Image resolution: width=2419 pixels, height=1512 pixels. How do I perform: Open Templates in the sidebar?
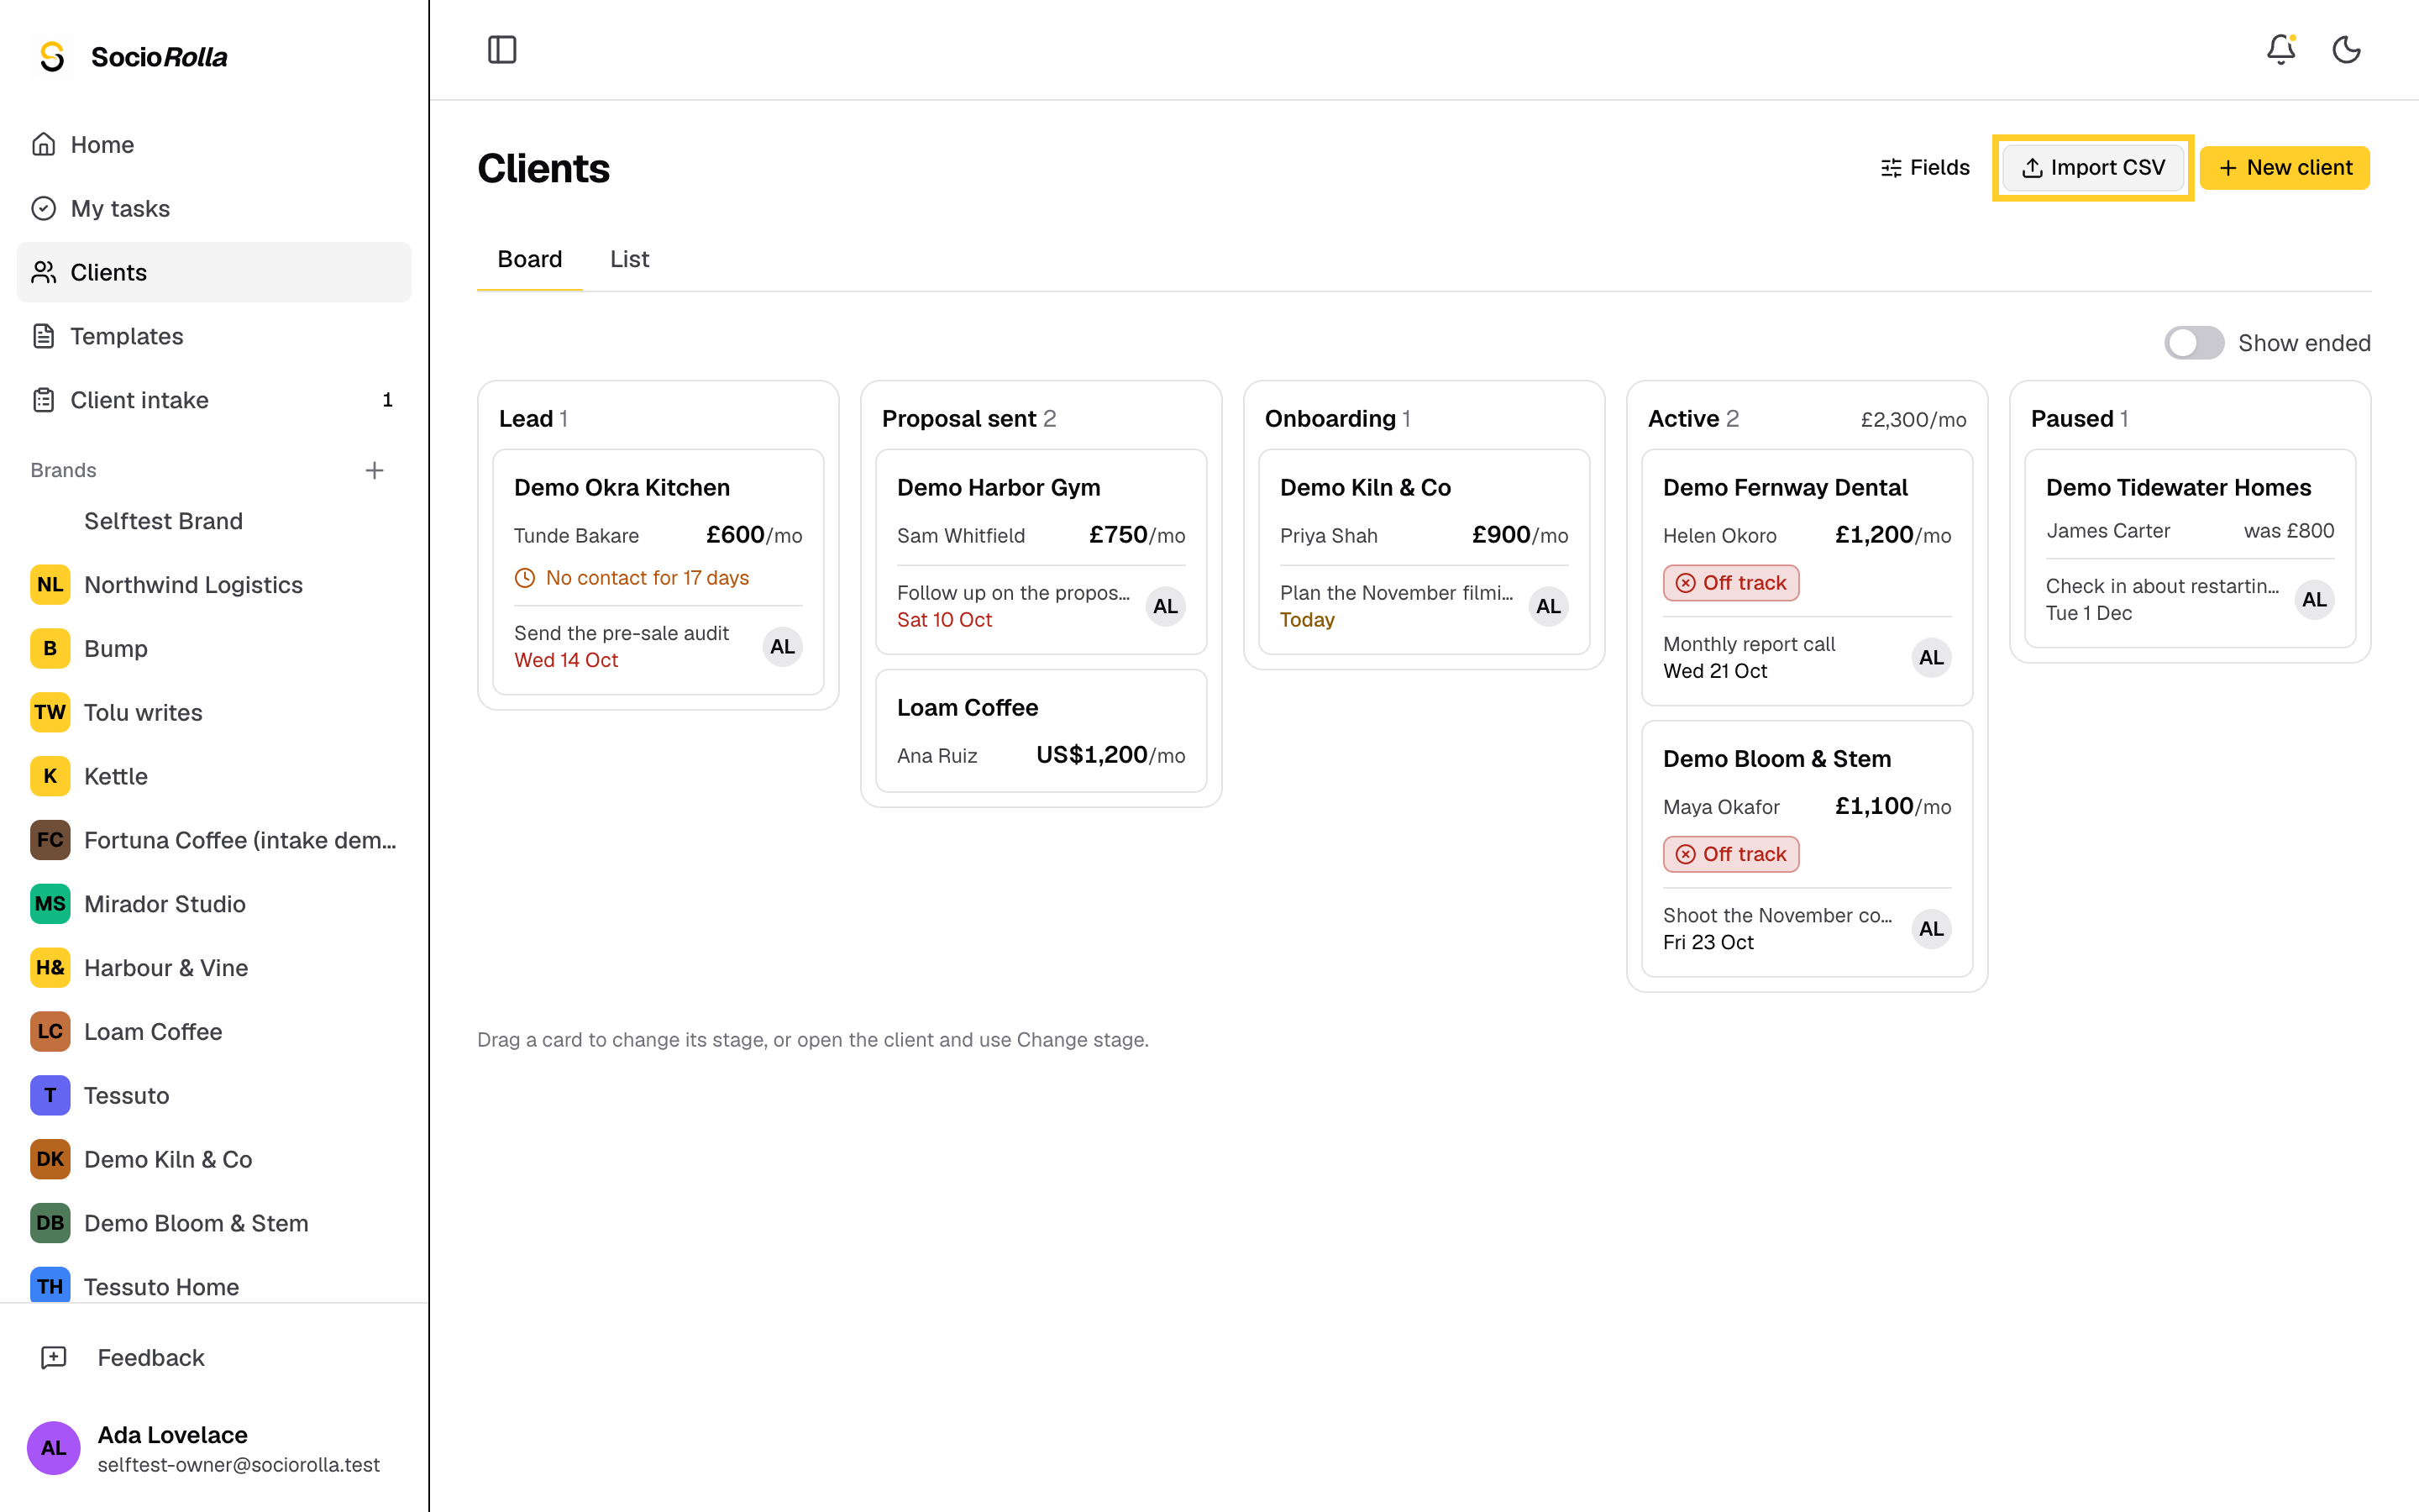pos(214,336)
